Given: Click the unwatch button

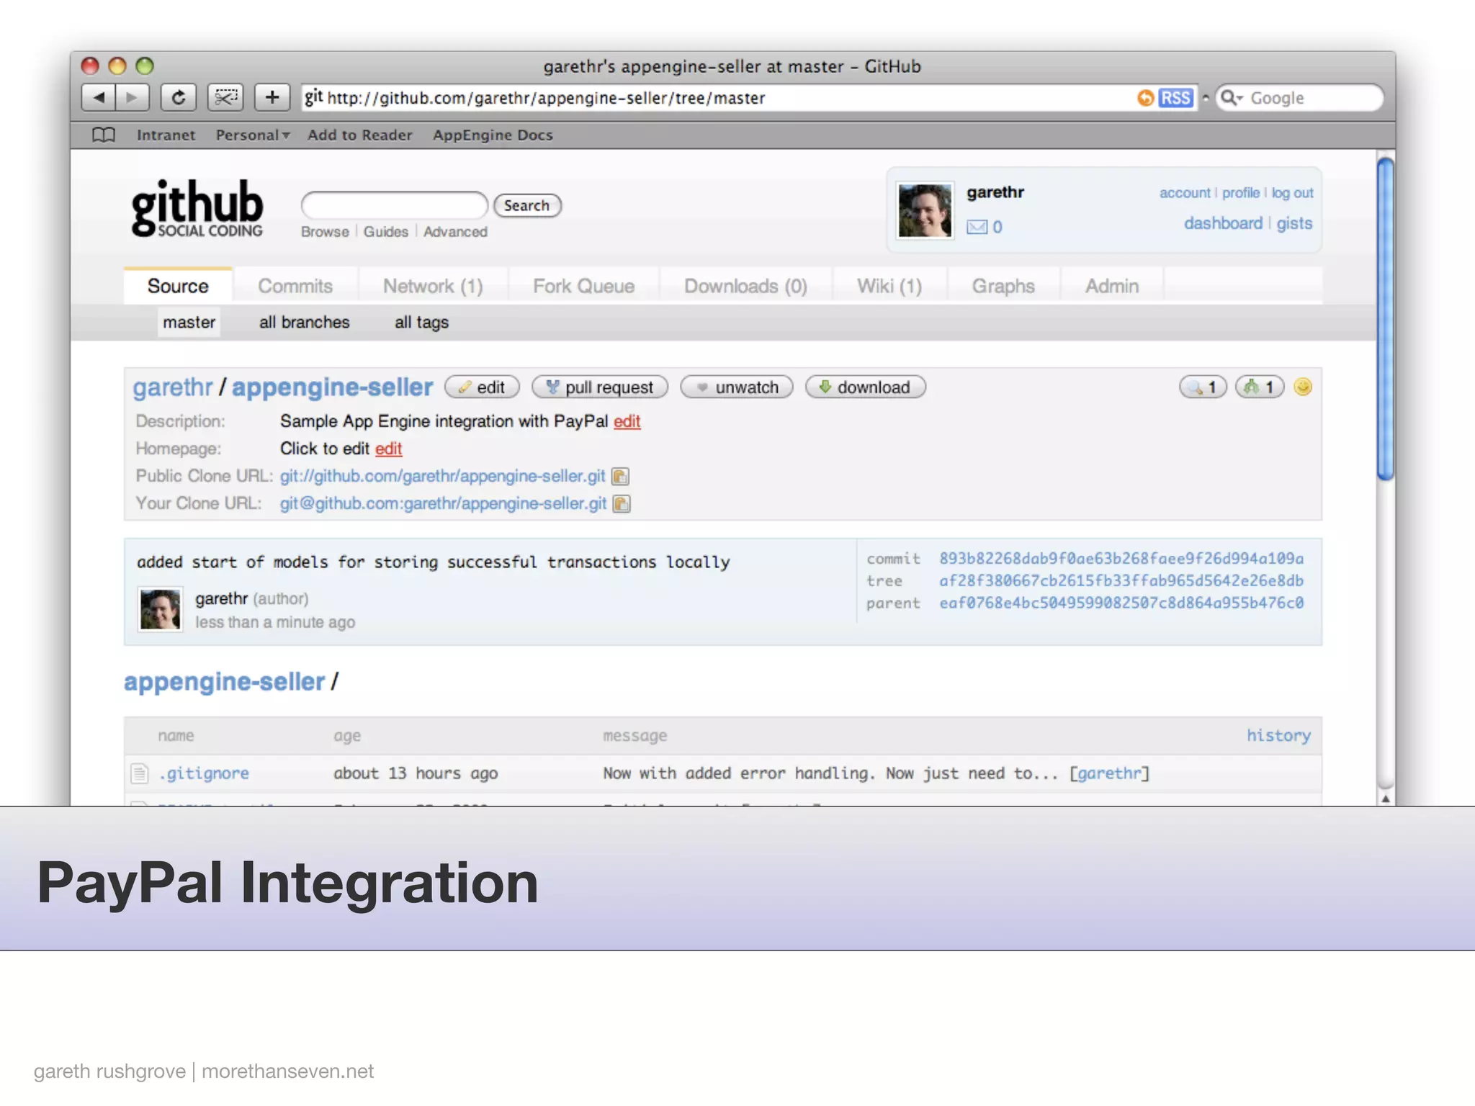Looking at the screenshot, I should [737, 387].
